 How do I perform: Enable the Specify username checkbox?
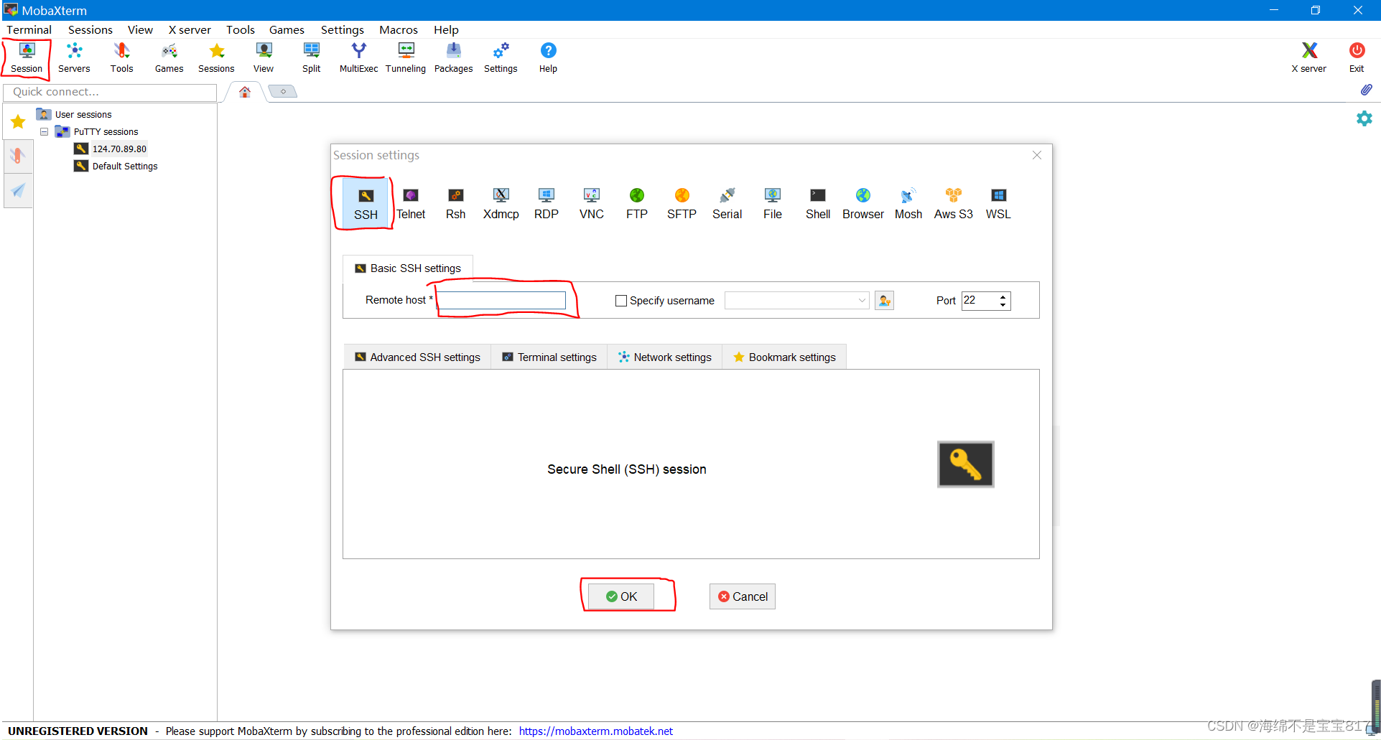click(621, 301)
